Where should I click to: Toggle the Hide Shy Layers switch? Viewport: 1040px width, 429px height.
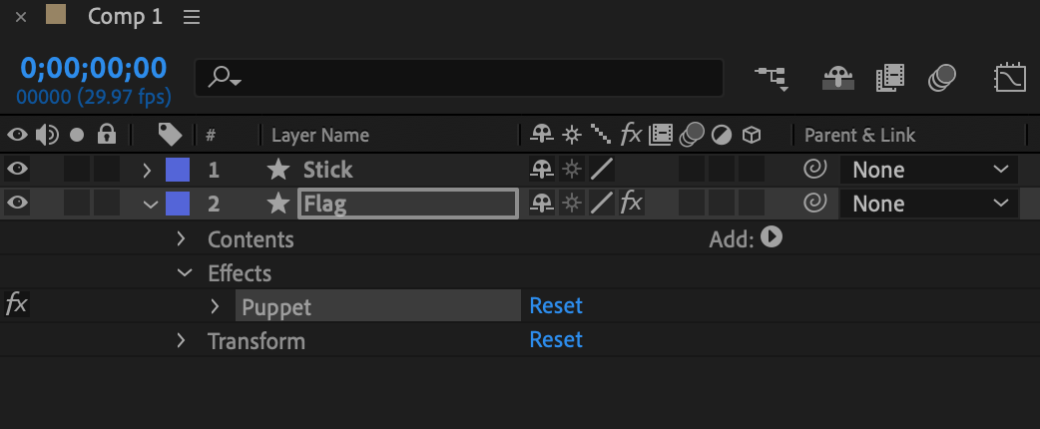pyautogui.click(x=836, y=77)
